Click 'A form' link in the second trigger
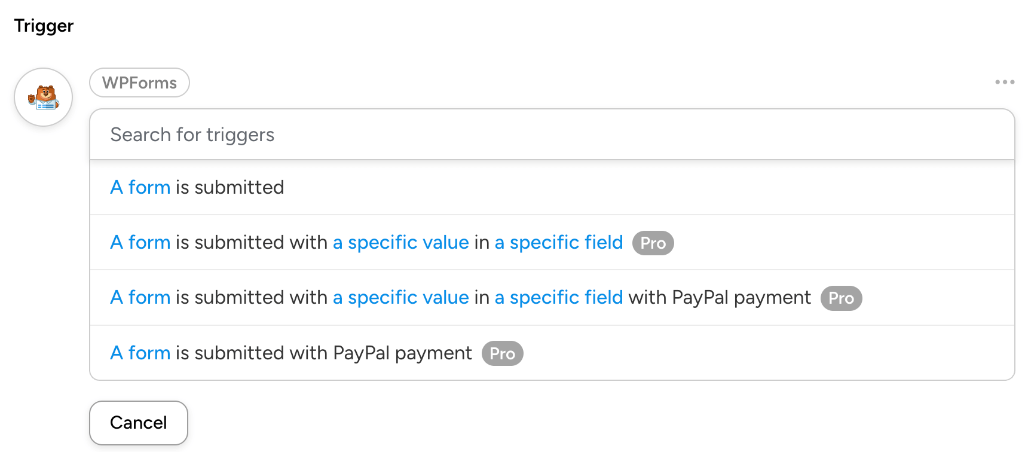1028x452 pixels. click(140, 243)
